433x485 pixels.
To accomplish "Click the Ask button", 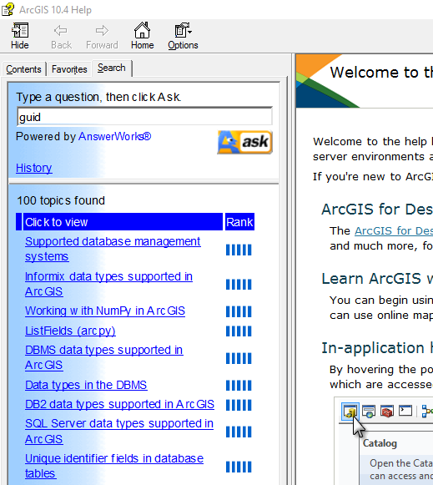I will 244,142.
